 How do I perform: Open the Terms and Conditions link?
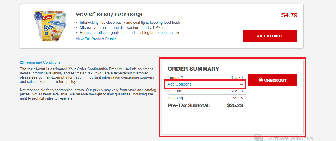43,62
